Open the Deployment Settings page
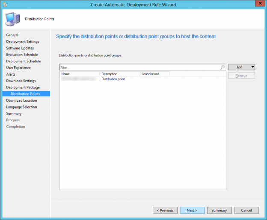Screen dimensions: 267x220 pos(23,41)
